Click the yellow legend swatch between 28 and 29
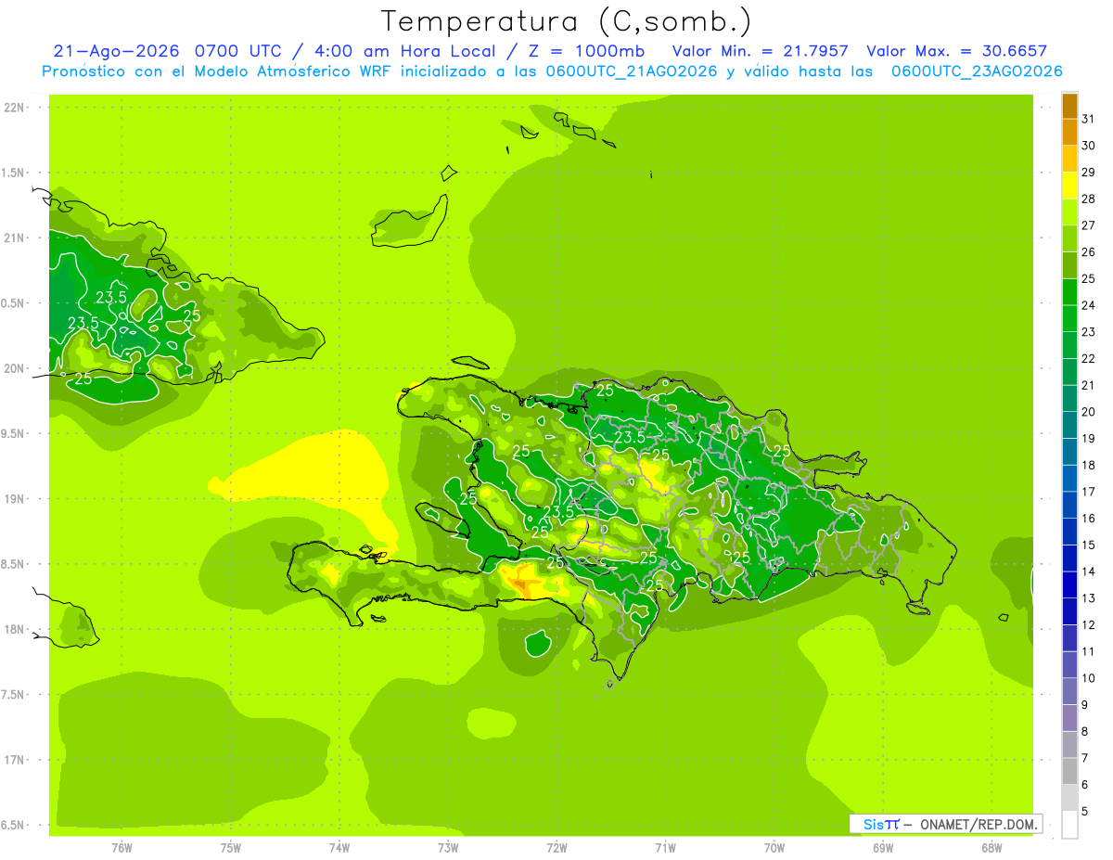The width and height of the screenshot is (1113, 860). [x=1069, y=185]
